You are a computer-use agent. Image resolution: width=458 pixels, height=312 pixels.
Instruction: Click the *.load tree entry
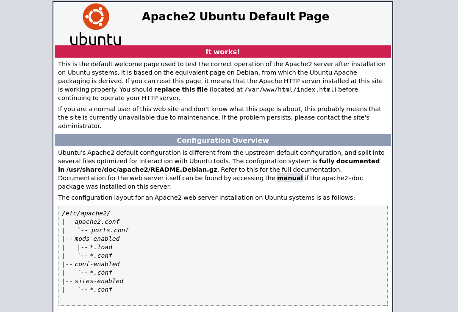(x=101, y=247)
